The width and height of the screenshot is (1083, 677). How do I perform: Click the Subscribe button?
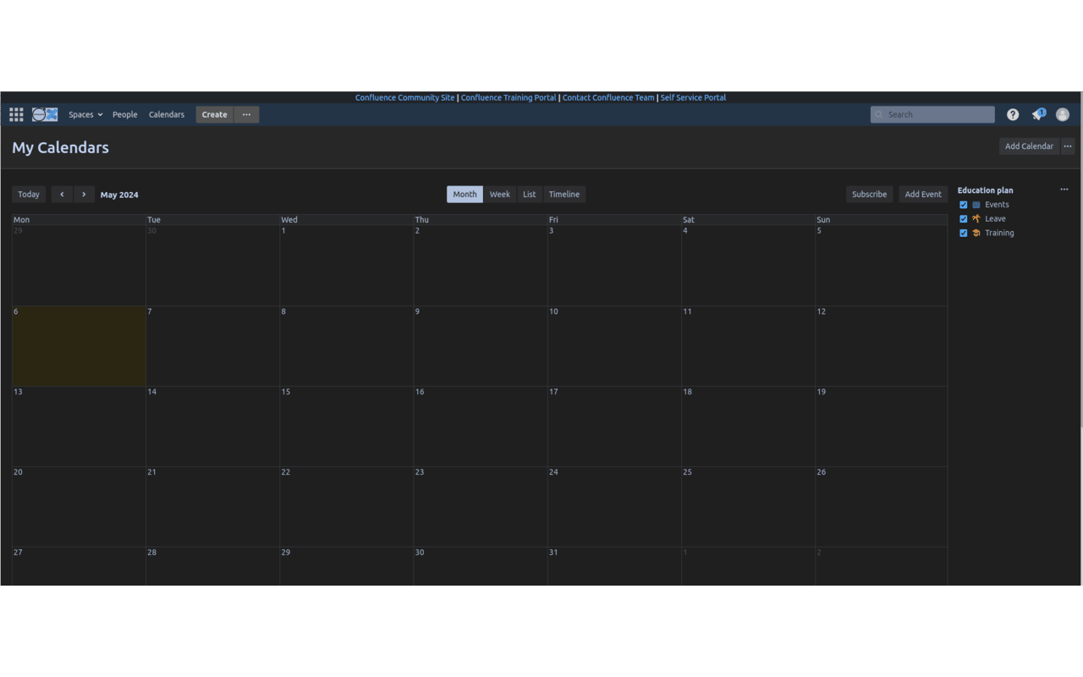tap(869, 195)
